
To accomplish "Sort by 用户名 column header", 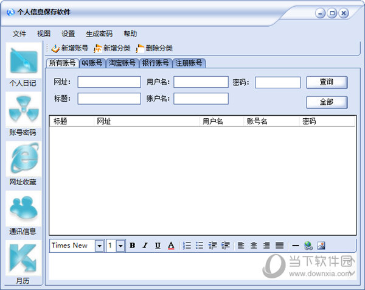I will pos(221,121).
